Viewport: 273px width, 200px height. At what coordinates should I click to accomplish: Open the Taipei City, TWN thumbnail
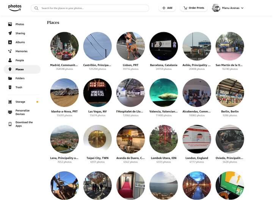tap(97, 139)
